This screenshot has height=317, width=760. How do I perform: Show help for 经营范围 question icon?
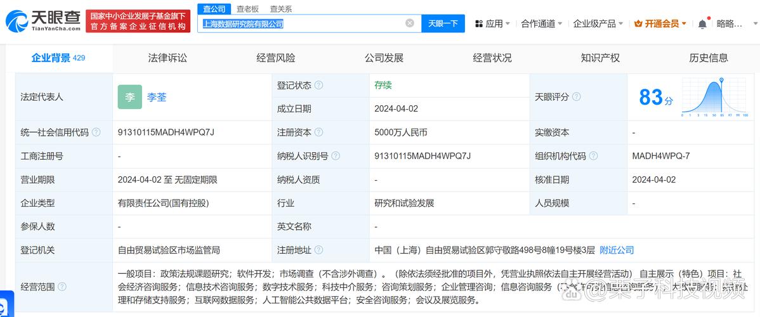[62, 287]
